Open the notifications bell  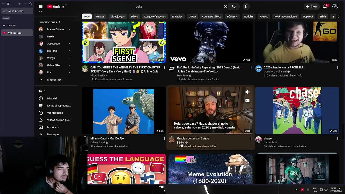325,6
